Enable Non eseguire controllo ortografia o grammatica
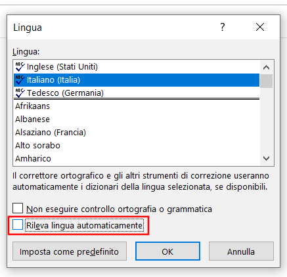The image size is (287, 277). pyautogui.click(x=18, y=208)
